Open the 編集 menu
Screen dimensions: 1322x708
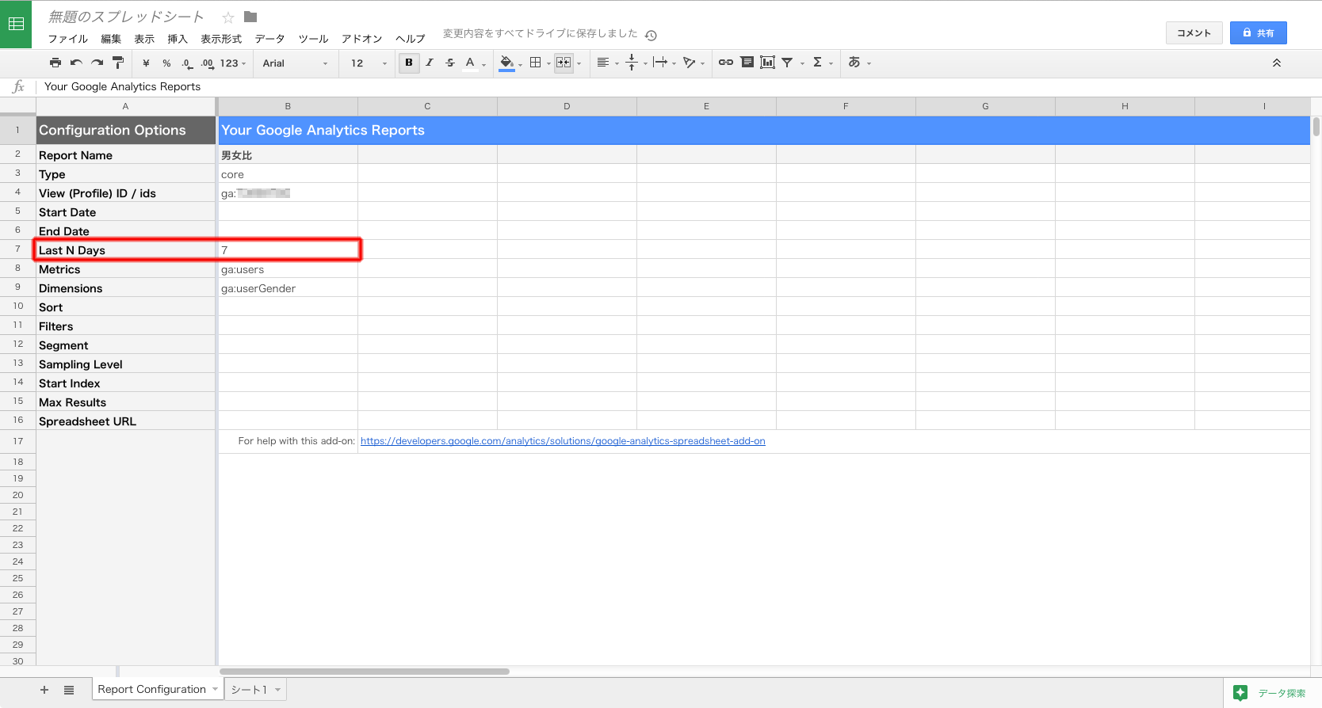pos(111,39)
